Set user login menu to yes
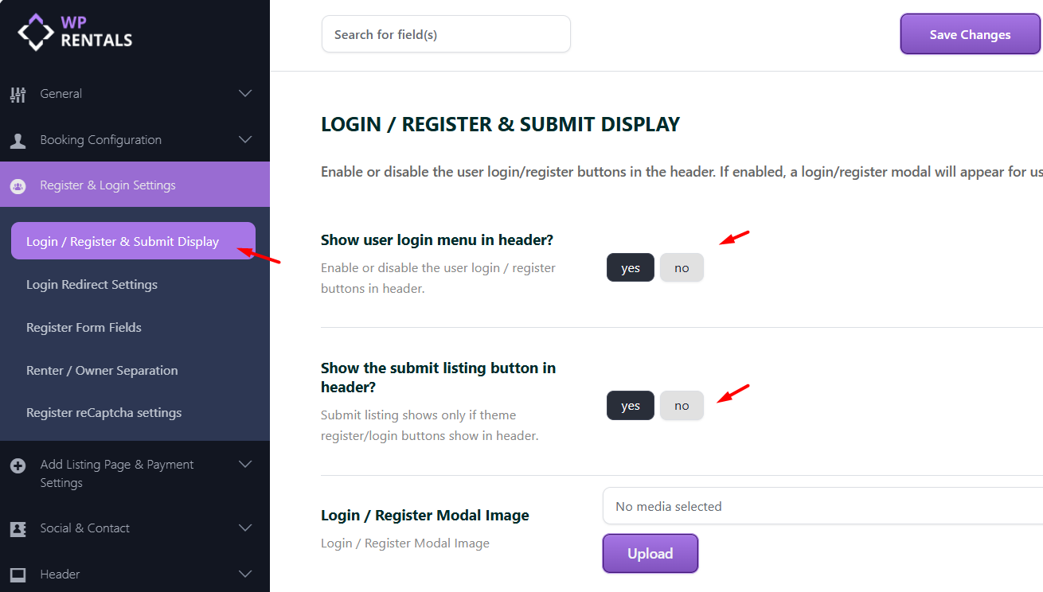The height and width of the screenshot is (592, 1043). [x=630, y=268]
